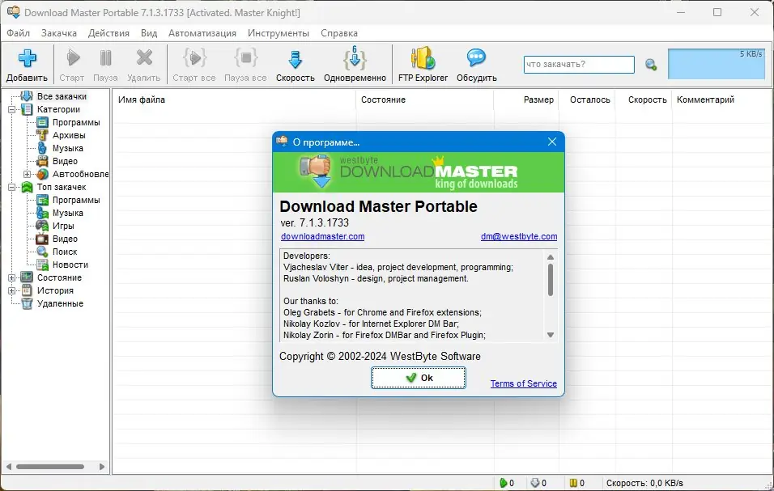The width and height of the screenshot is (774, 491).
Task: Open the downloadmaster.com link
Action: point(323,236)
